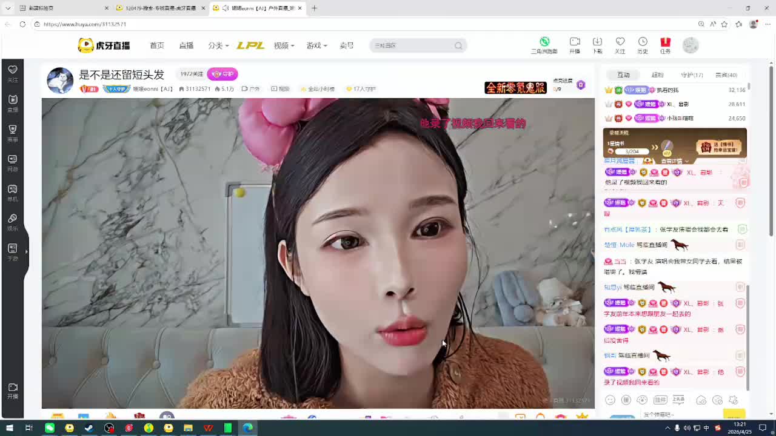Image resolution: width=776 pixels, height=436 pixels.
Task: Expand the left sidebar arrow
Action: tap(26, 251)
